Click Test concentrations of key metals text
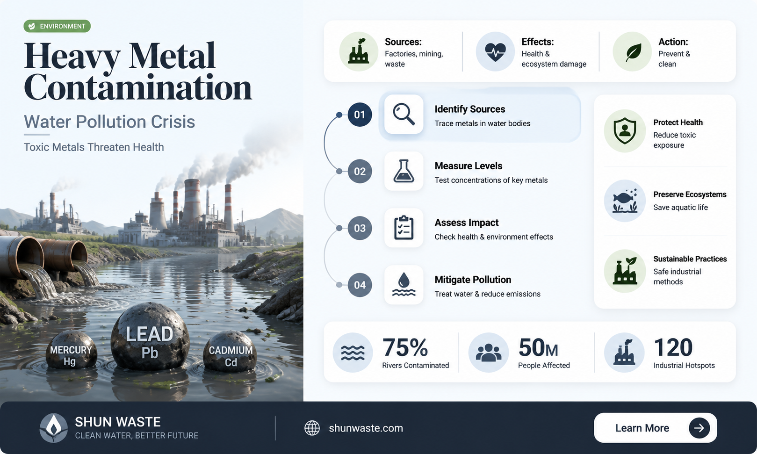The height and width of the screenshot is (454, 757). tap(491, 180)
